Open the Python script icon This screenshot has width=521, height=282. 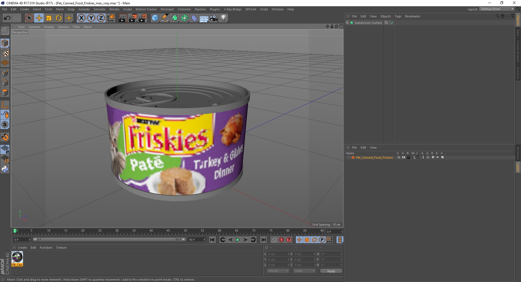(x=5, y=169)
